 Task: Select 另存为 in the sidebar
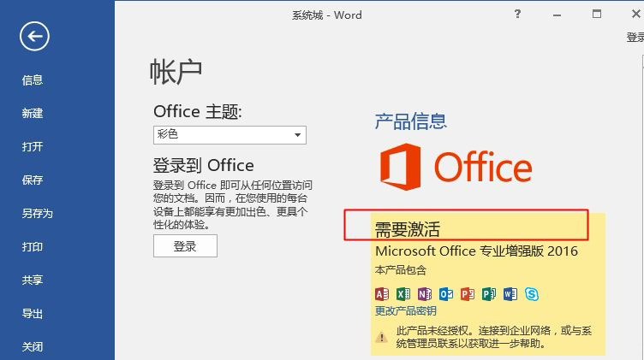click(x=38, y=213)
